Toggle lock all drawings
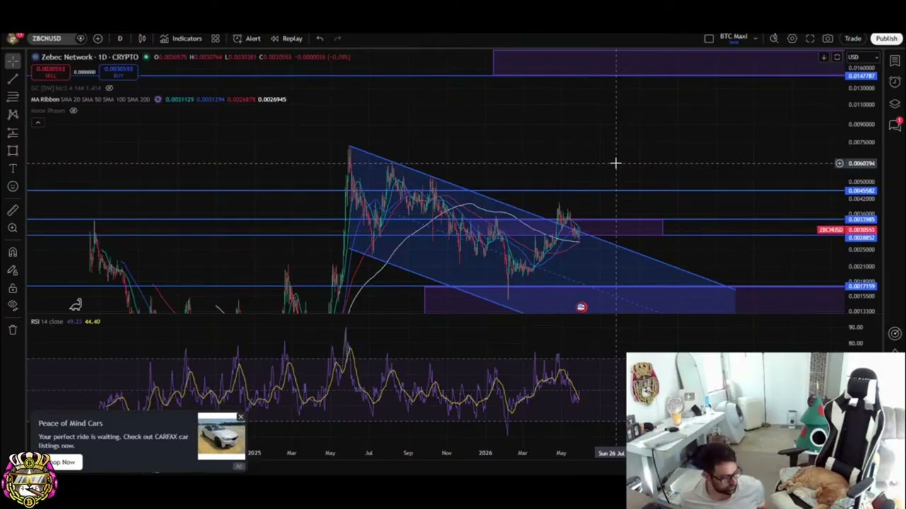 pyautogui.click(x=13, y=288)
